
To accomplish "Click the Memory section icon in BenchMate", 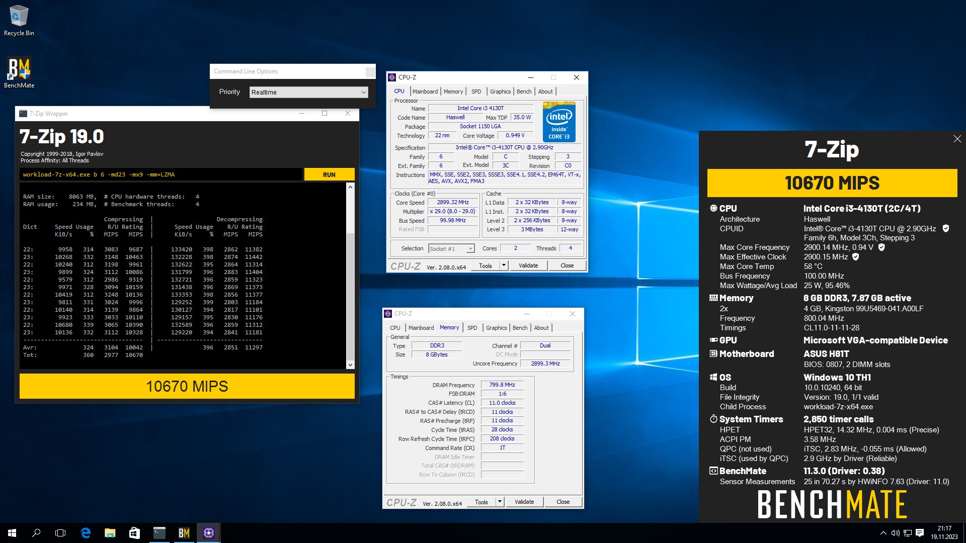I will [x=713, y=298].
